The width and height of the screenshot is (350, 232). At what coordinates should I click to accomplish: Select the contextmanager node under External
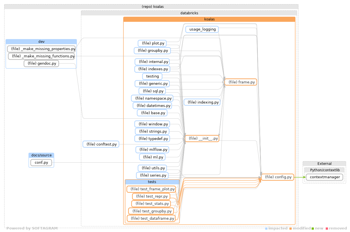[324, 177]
